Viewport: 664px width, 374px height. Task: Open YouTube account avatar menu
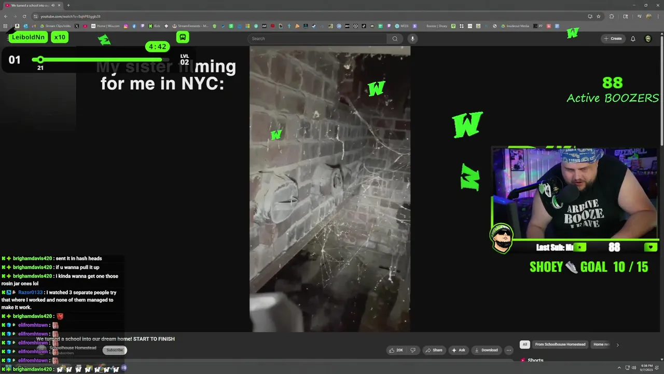coord(648,38)
